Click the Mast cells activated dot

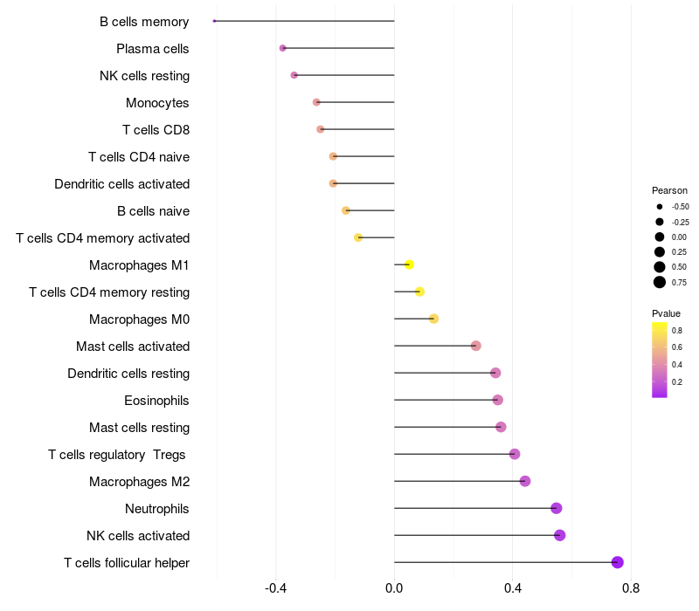476,346
